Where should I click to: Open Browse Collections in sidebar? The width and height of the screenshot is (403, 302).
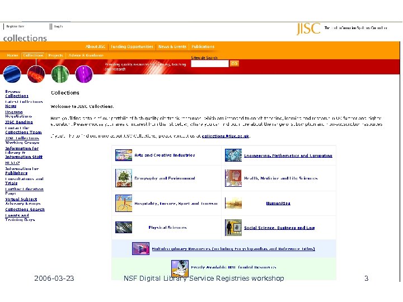point(17,93)
